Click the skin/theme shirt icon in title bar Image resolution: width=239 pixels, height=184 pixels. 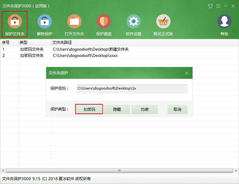210,6
